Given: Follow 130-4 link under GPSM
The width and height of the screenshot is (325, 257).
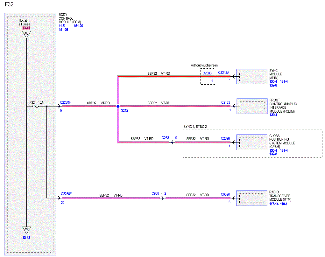Looking at the screenshot, I should (x=273, y=150).
